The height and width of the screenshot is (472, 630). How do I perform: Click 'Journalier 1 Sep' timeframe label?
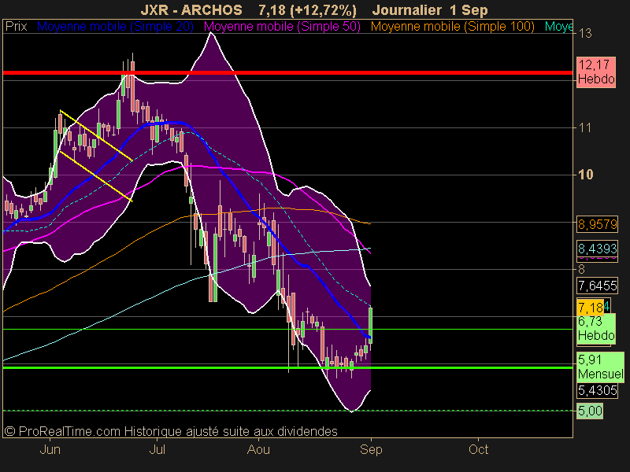(430, 9)
